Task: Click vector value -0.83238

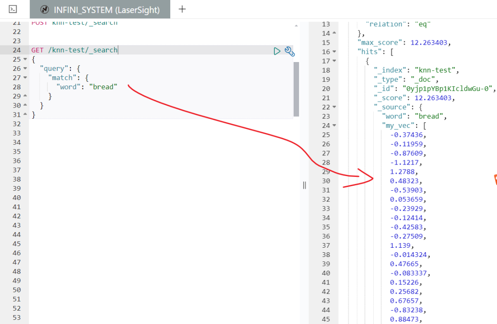Action: (406, 310)
